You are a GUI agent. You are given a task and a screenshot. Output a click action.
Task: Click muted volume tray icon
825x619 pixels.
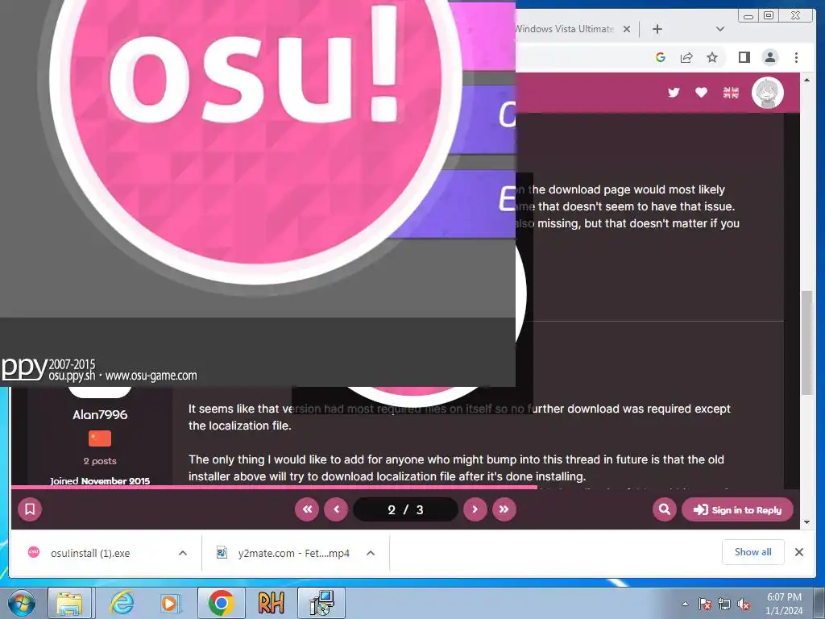click(744, 604)
